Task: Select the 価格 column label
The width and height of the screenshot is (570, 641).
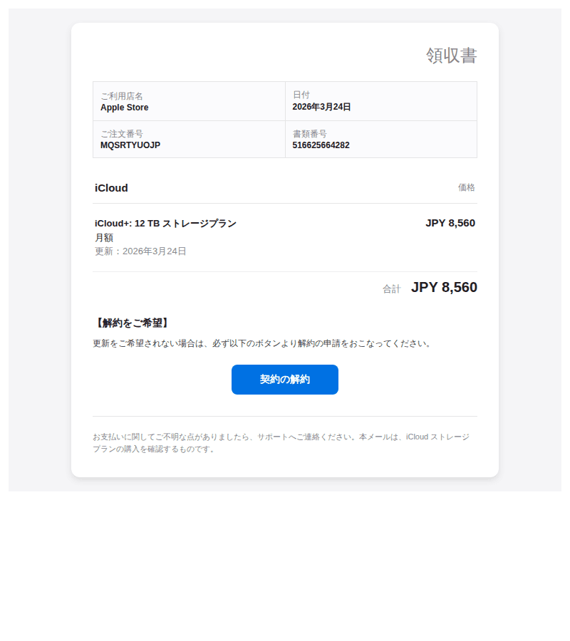Action: tap(467, 187)
